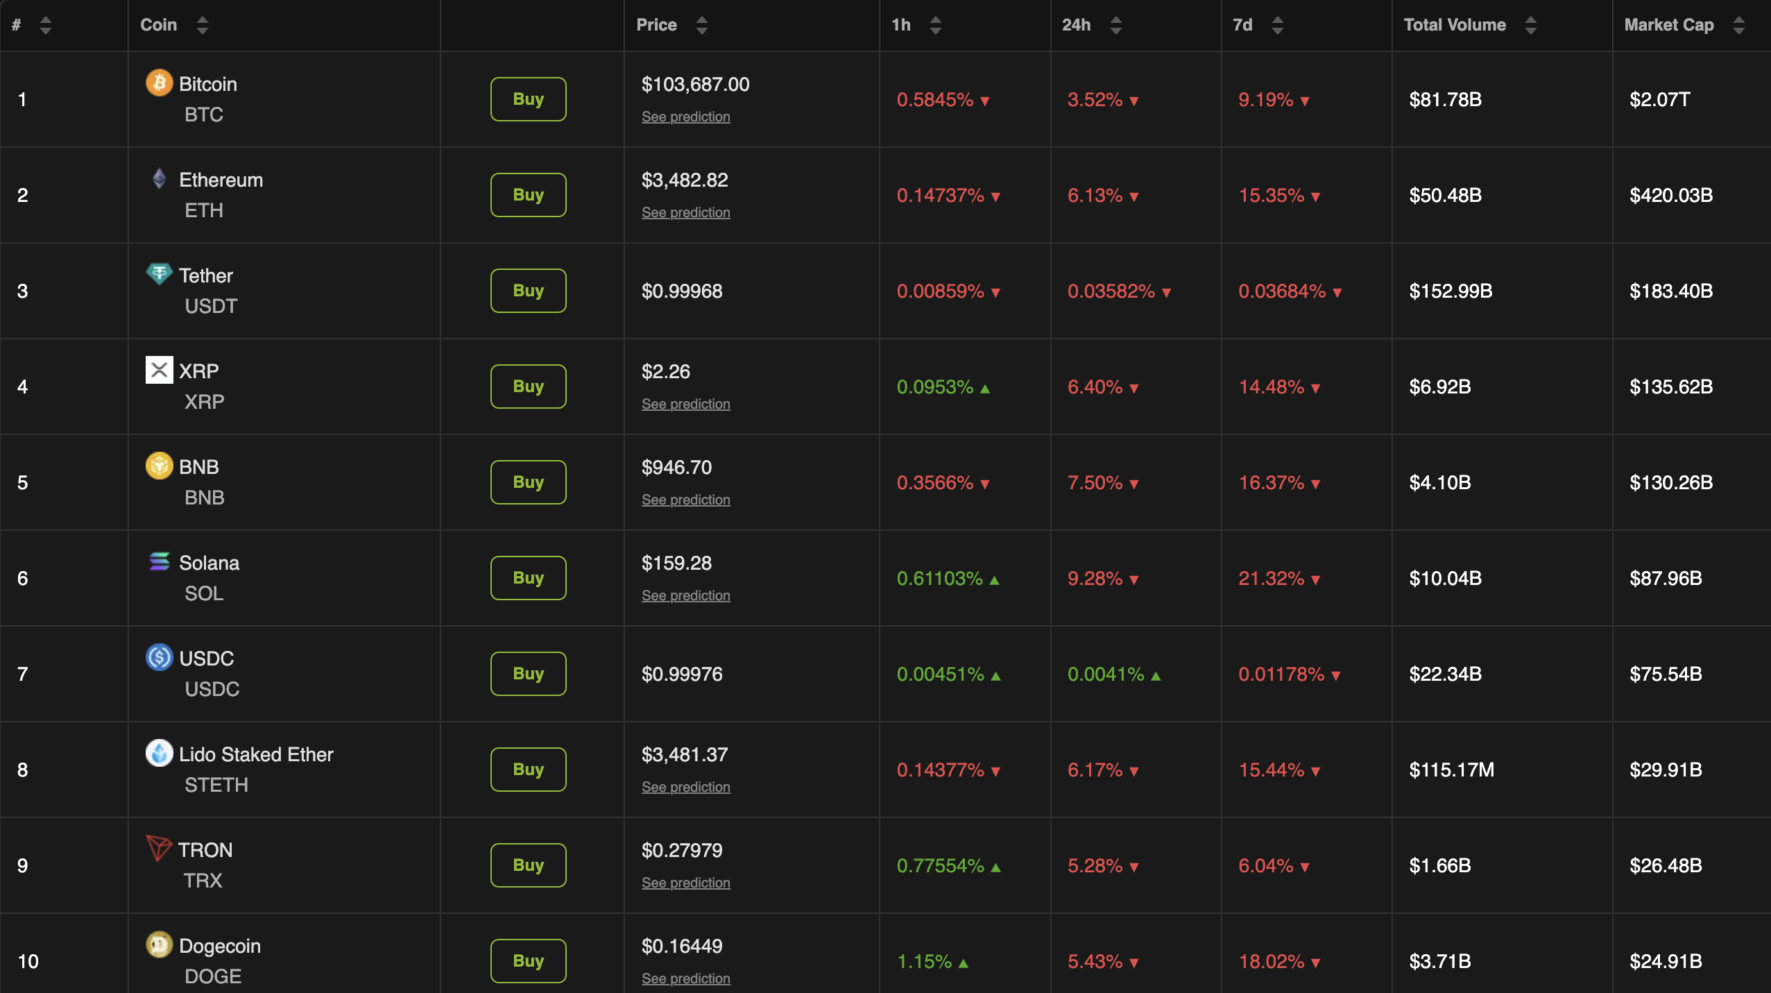Open the sort control beside Coin header
The image size is (1771, 993).
(x=202, y=24)
